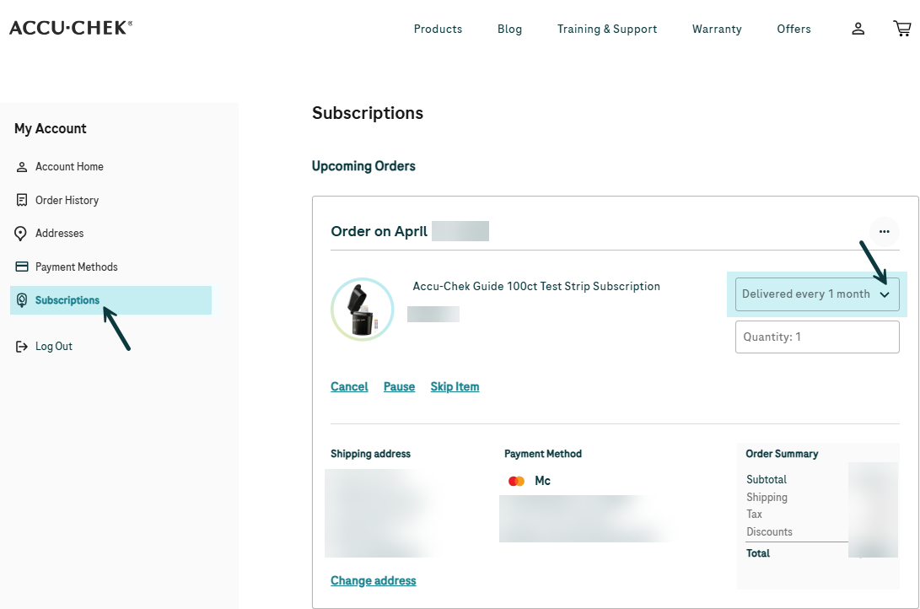The height and width of the screenshot is (609, 920).
Task: Click the Quantity input field
Action: pos(817,337)
